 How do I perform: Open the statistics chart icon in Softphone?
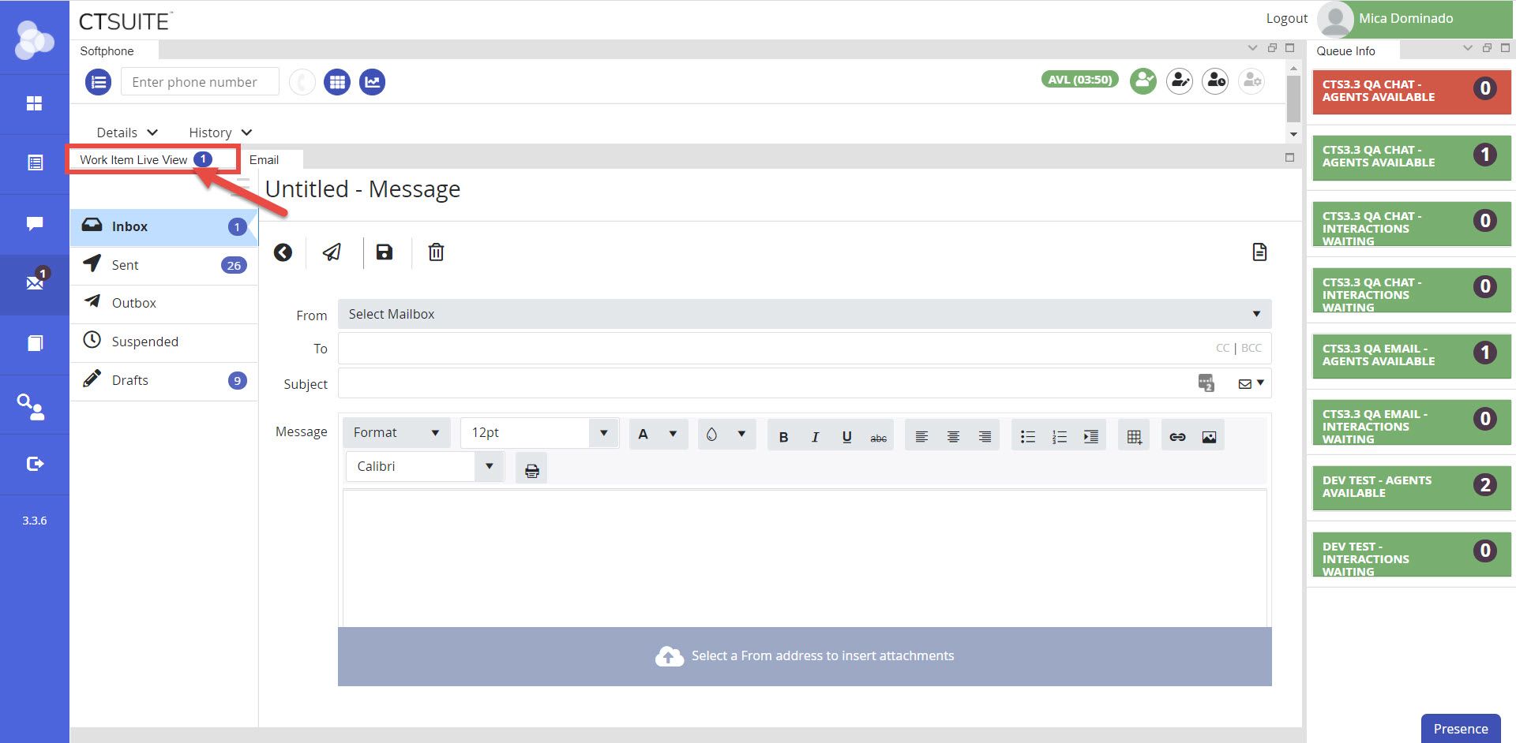(x=373, y=82)
